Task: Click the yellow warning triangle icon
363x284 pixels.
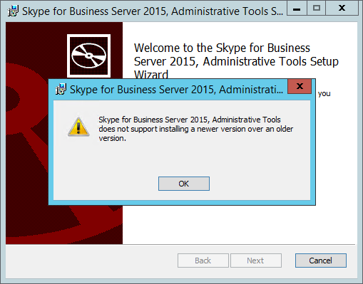Action: pos(78,127)
